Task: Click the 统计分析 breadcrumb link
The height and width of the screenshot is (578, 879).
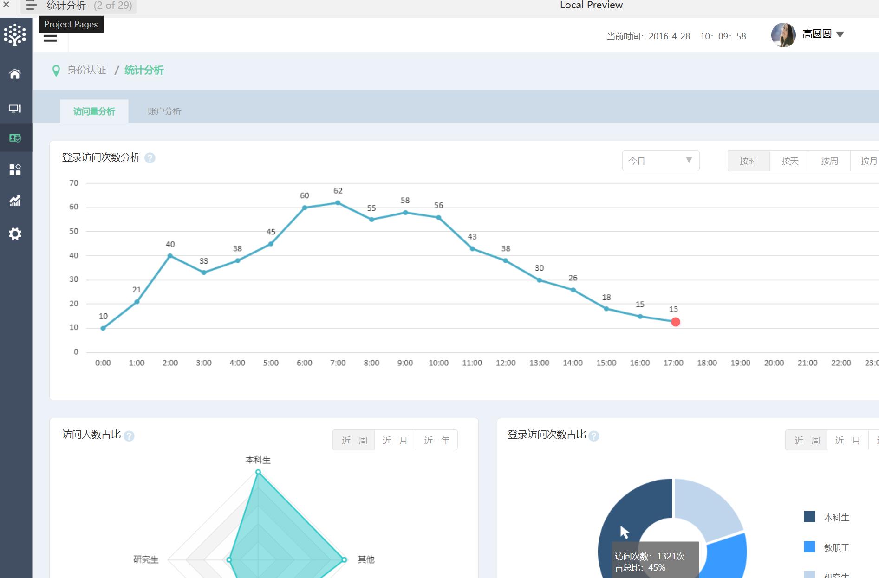Action: (144, 70)
